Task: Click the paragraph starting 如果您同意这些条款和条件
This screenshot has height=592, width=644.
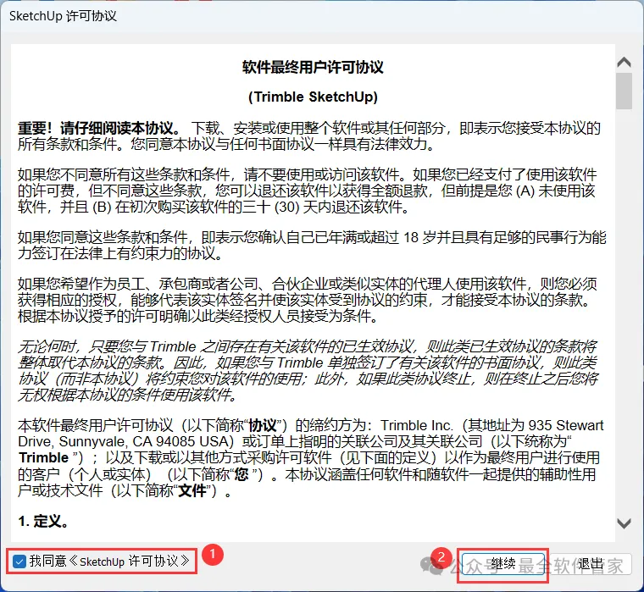Action: tap(312, 245)
